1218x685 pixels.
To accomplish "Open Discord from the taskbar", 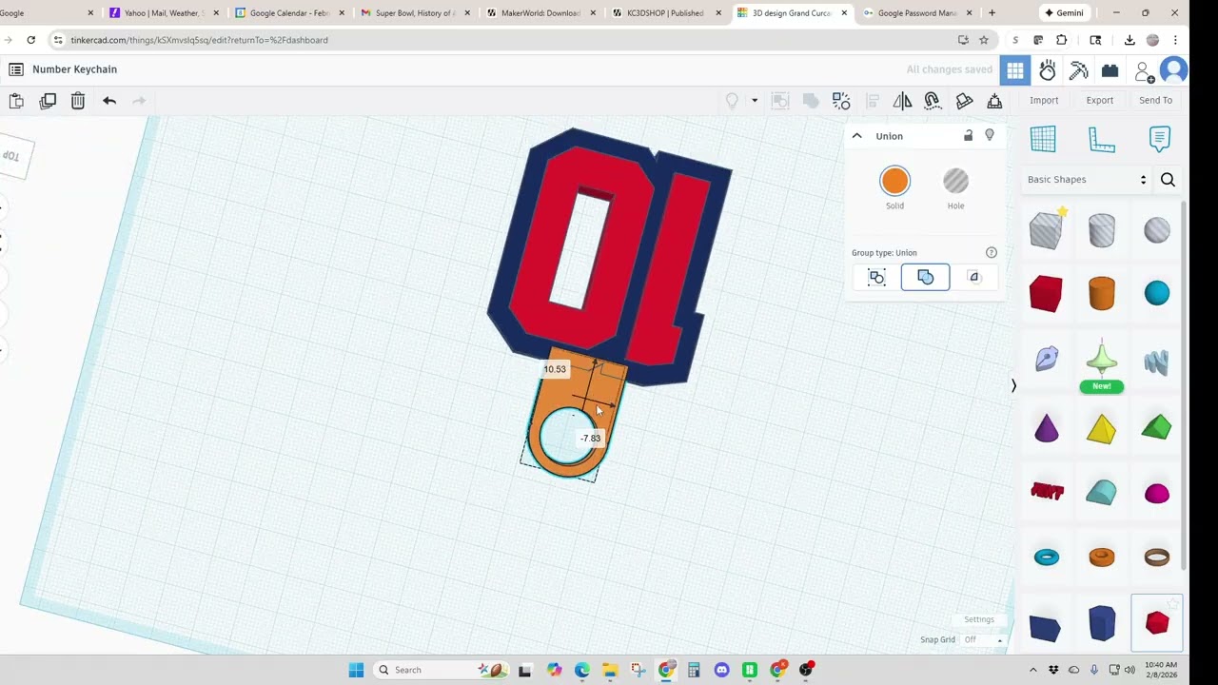I will coord(721,670).
